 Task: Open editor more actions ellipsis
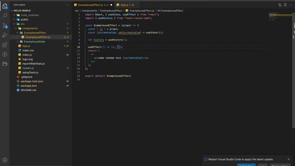290,5
